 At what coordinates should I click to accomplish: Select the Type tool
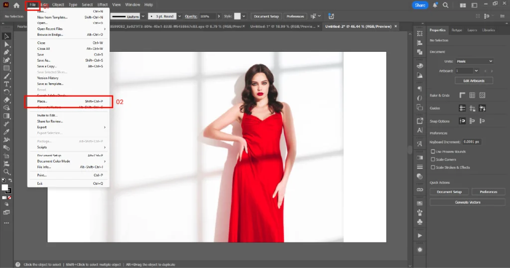click(6, 84)
